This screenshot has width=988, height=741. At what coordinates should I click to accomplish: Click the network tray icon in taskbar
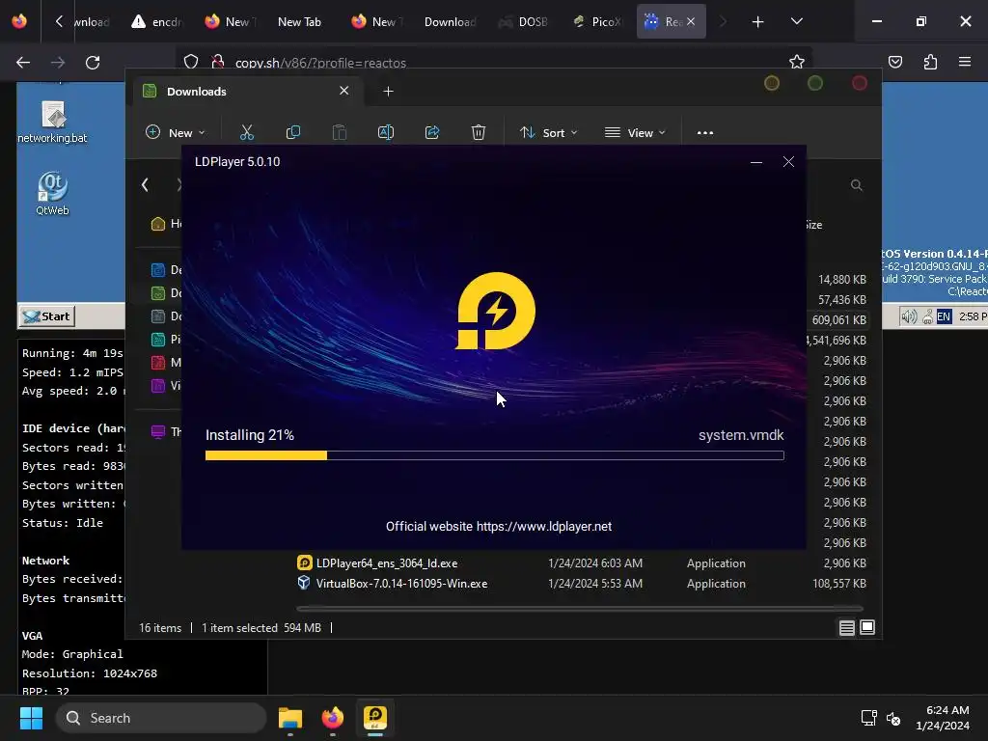tap(869, 718)
